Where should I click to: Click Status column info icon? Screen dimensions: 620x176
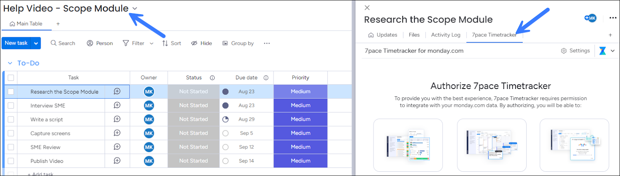click(x=212, y=78)
